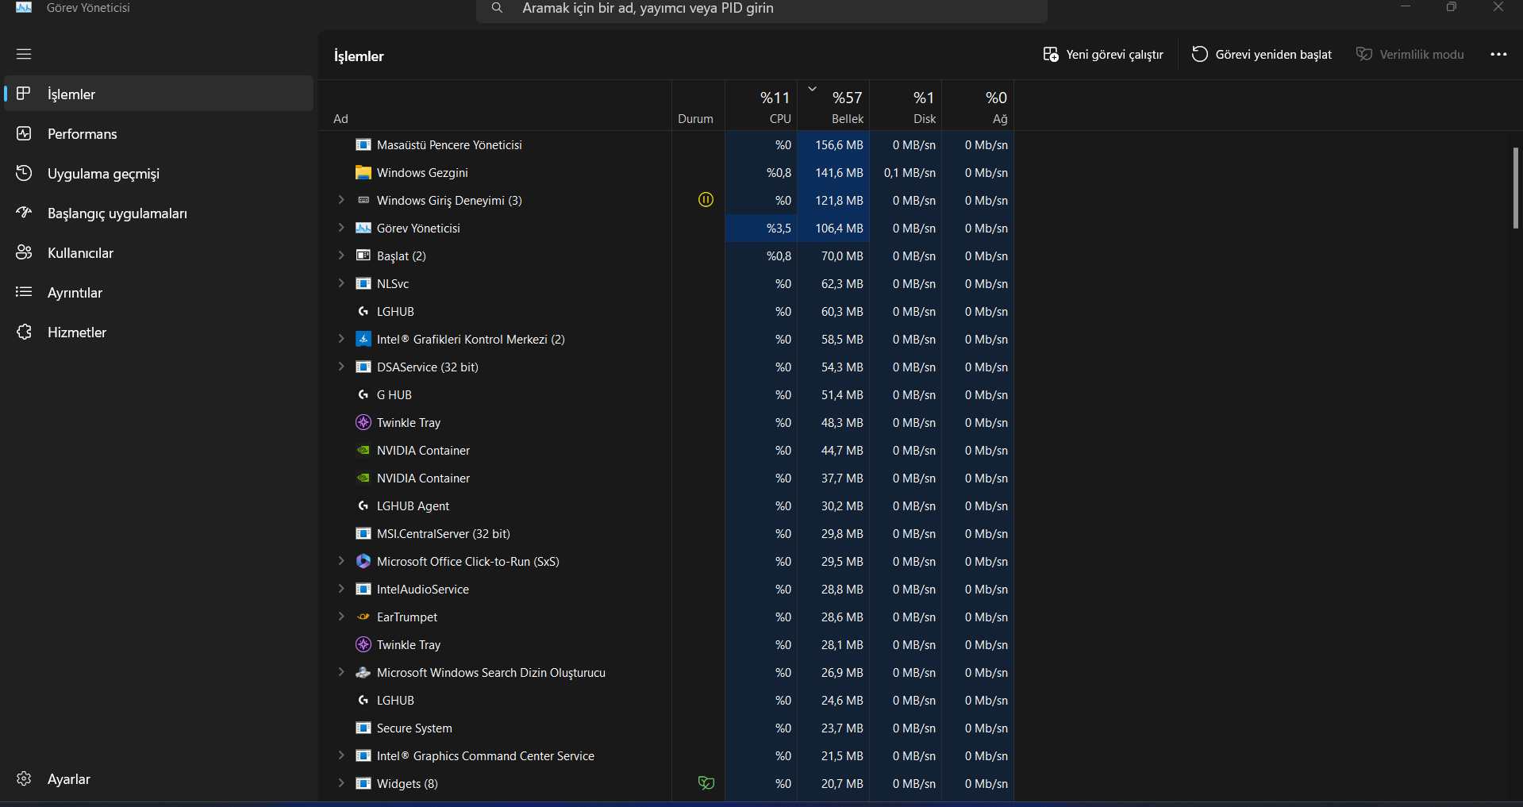This screenshot has width=1523, height=807.
Task: Click the NVIDIA Container icon in 37,7 MB row
Action: pos(363,478)
